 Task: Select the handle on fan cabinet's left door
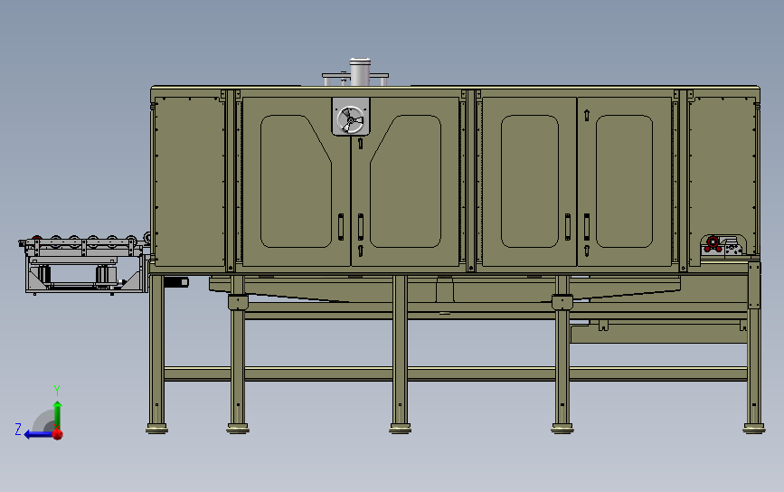(341, 226)
